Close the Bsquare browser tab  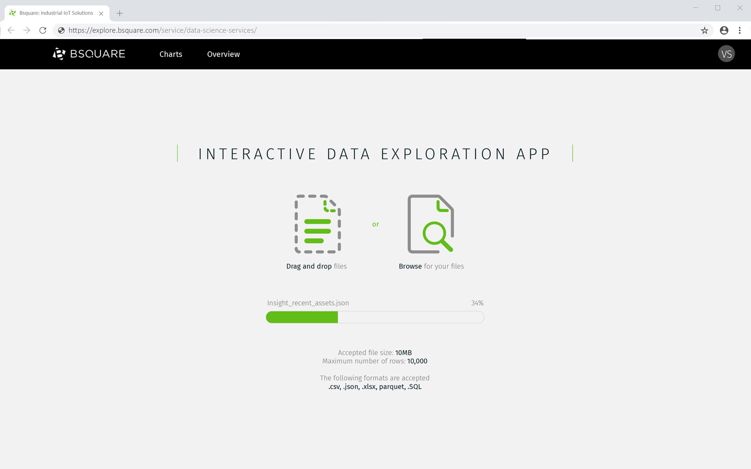[101, 13]
